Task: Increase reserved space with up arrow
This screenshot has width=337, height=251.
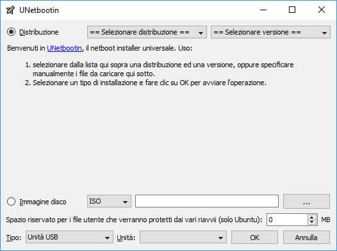Action: click(312, 217)
